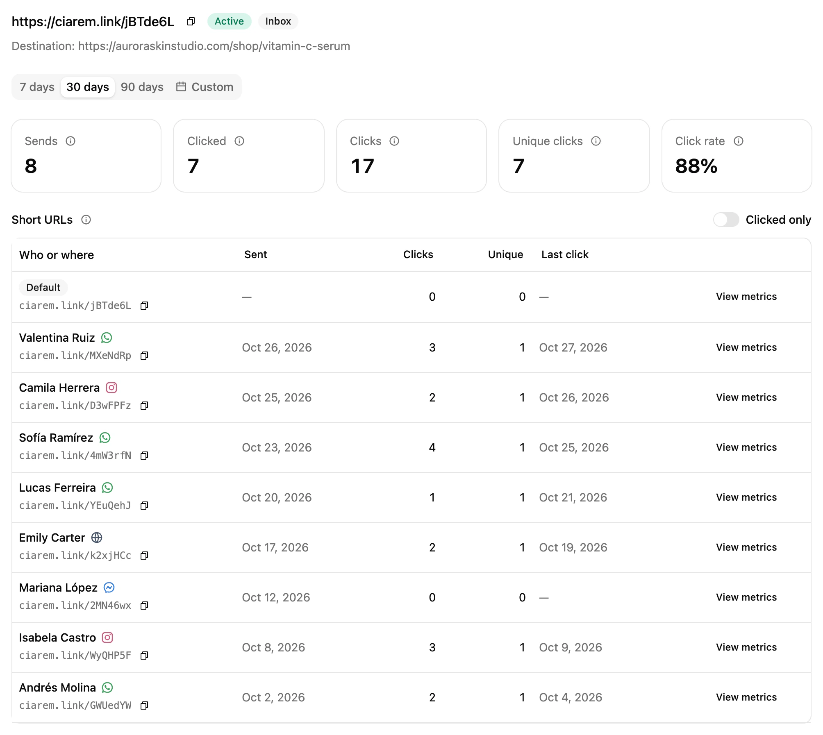Show info tooltip for Unique clicks
The image size is (823, 735).
[x=596, y=141]
